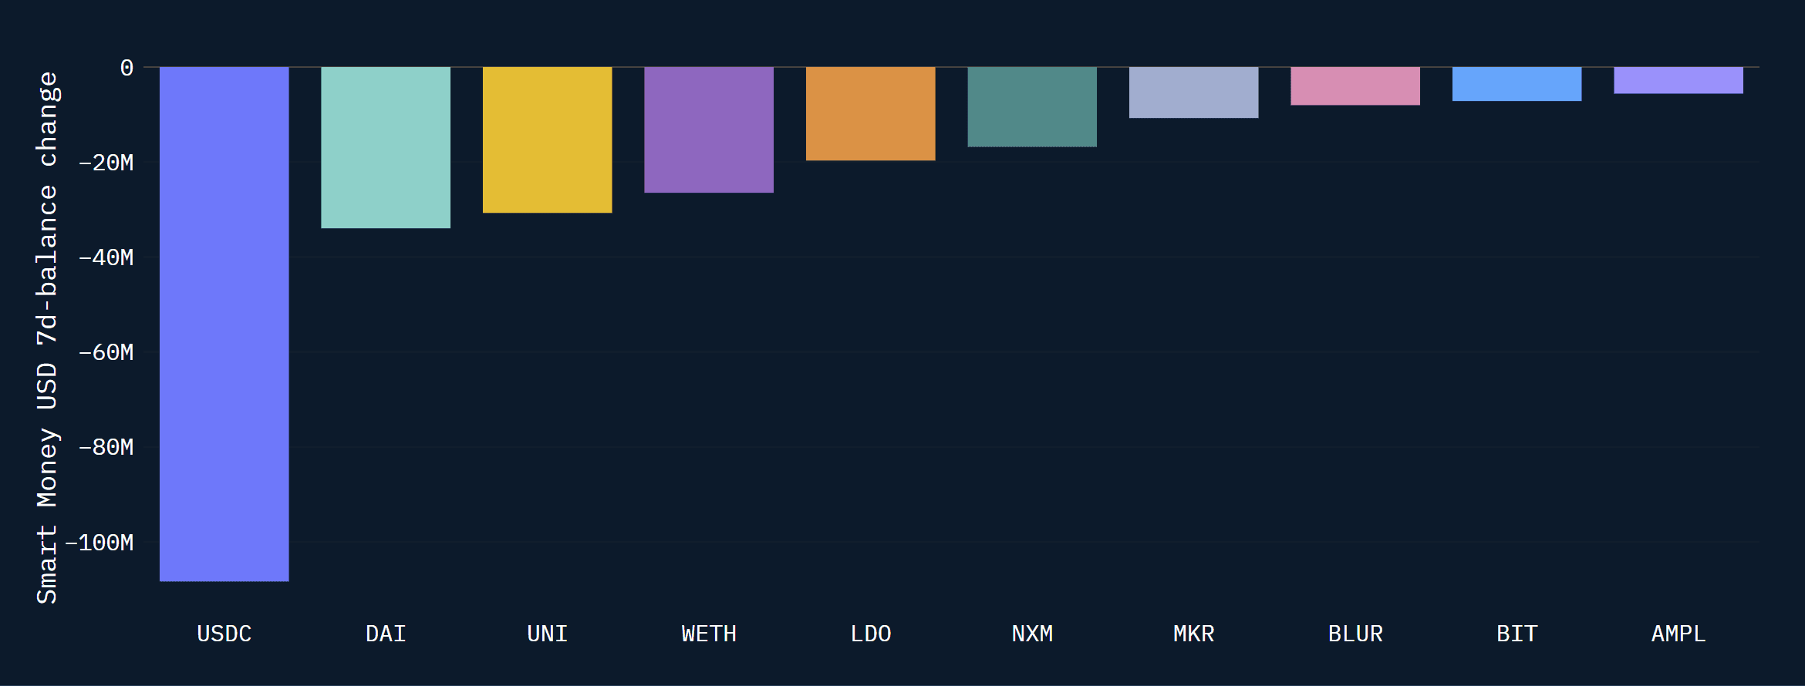Image resolution: width=1805 pixels, height=686 pixels.
Task: Click the blue USDC bar
Action: [x=224, y=324]
